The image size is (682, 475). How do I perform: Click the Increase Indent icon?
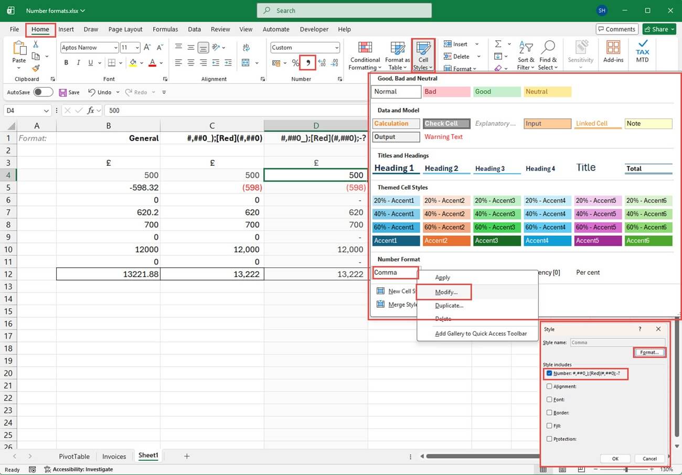pos(228,63)
